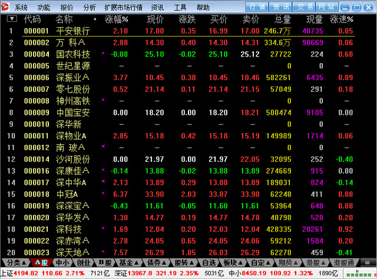Click the red application logo icon

click(5, 6)
